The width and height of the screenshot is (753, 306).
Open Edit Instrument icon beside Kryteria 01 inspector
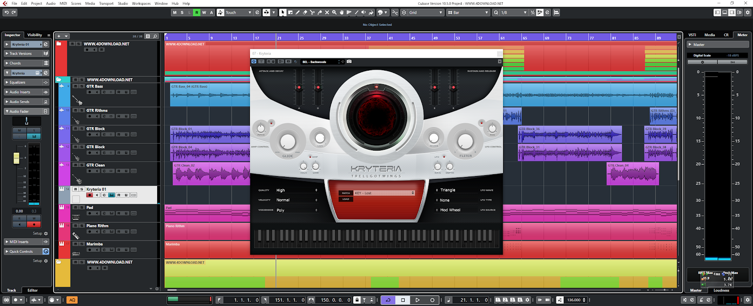tap(46, 44)
